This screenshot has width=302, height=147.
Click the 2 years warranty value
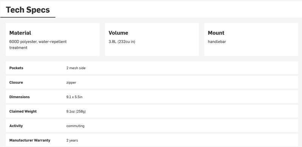72,141
